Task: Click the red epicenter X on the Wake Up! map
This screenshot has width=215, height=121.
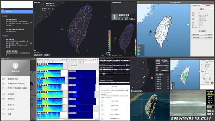Action: (x=171, y=24)
